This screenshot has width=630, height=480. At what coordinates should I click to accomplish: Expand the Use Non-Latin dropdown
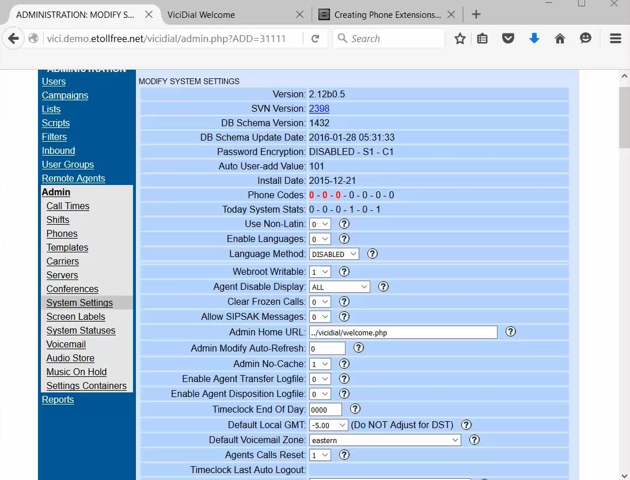[x=320, y=224]
